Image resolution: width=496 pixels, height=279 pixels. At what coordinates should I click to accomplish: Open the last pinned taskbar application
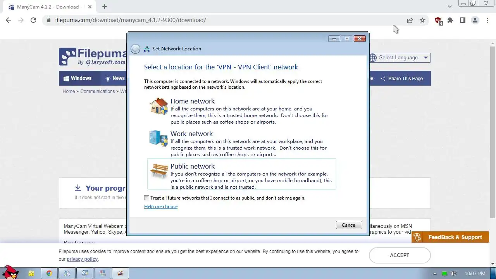121,273
